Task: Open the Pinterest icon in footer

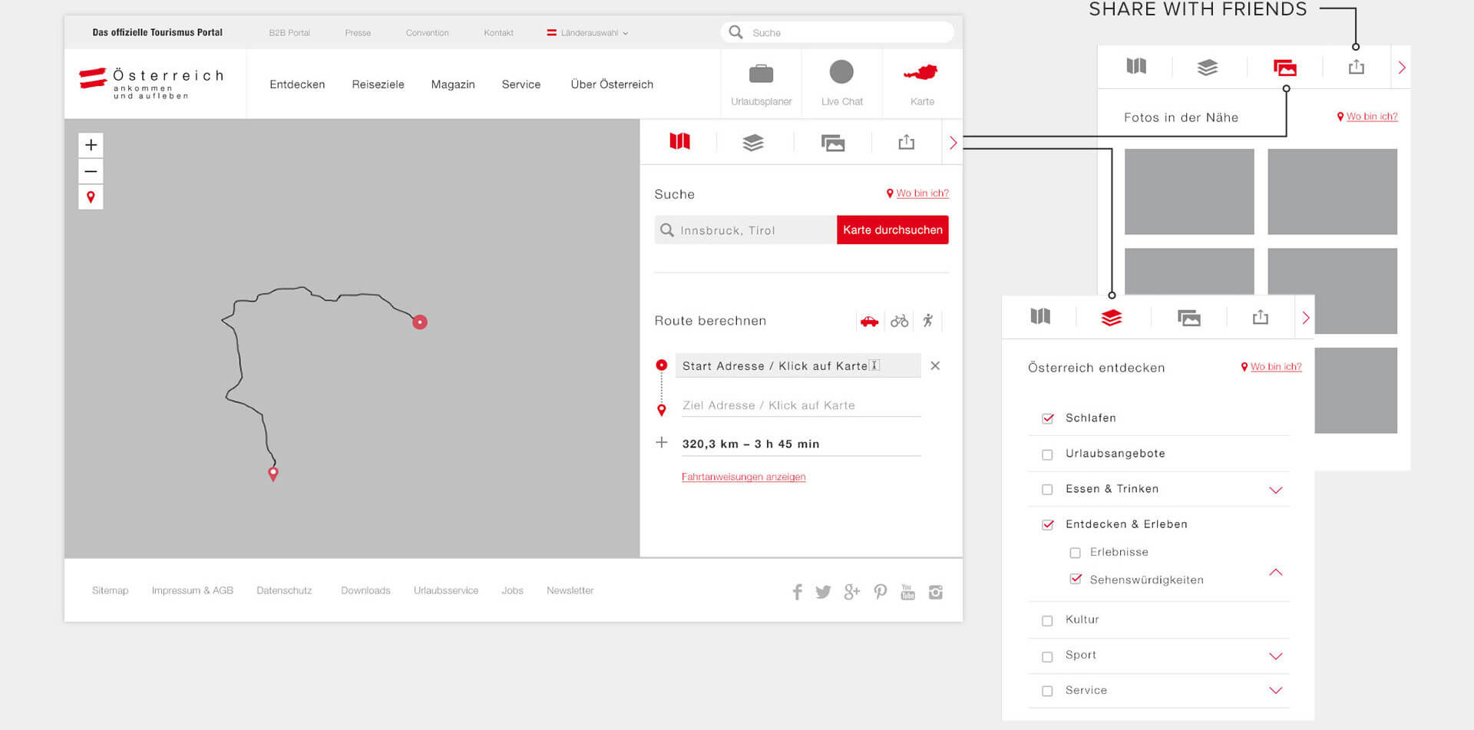Action: [x=880, y=592]
